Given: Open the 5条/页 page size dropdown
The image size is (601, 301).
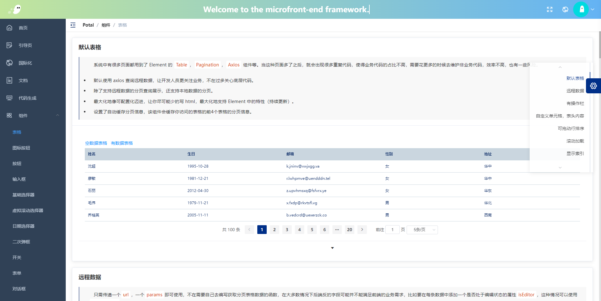Looking at the screenshot, I should 422,230.
